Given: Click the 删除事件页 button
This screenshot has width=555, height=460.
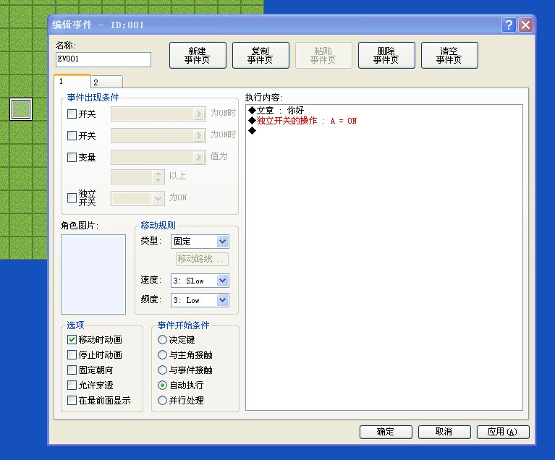Looking at the screenshot, I should pos(386,55).
